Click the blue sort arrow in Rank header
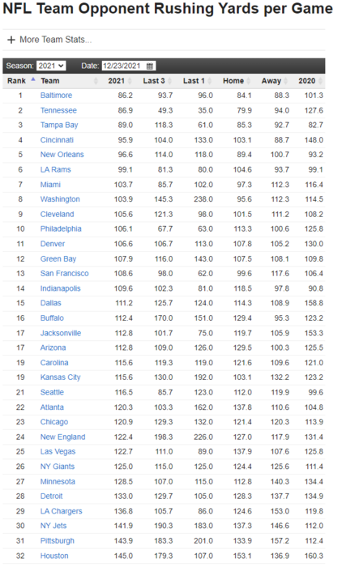Viewport: 342px width, 567px height. tap(33, 79)
